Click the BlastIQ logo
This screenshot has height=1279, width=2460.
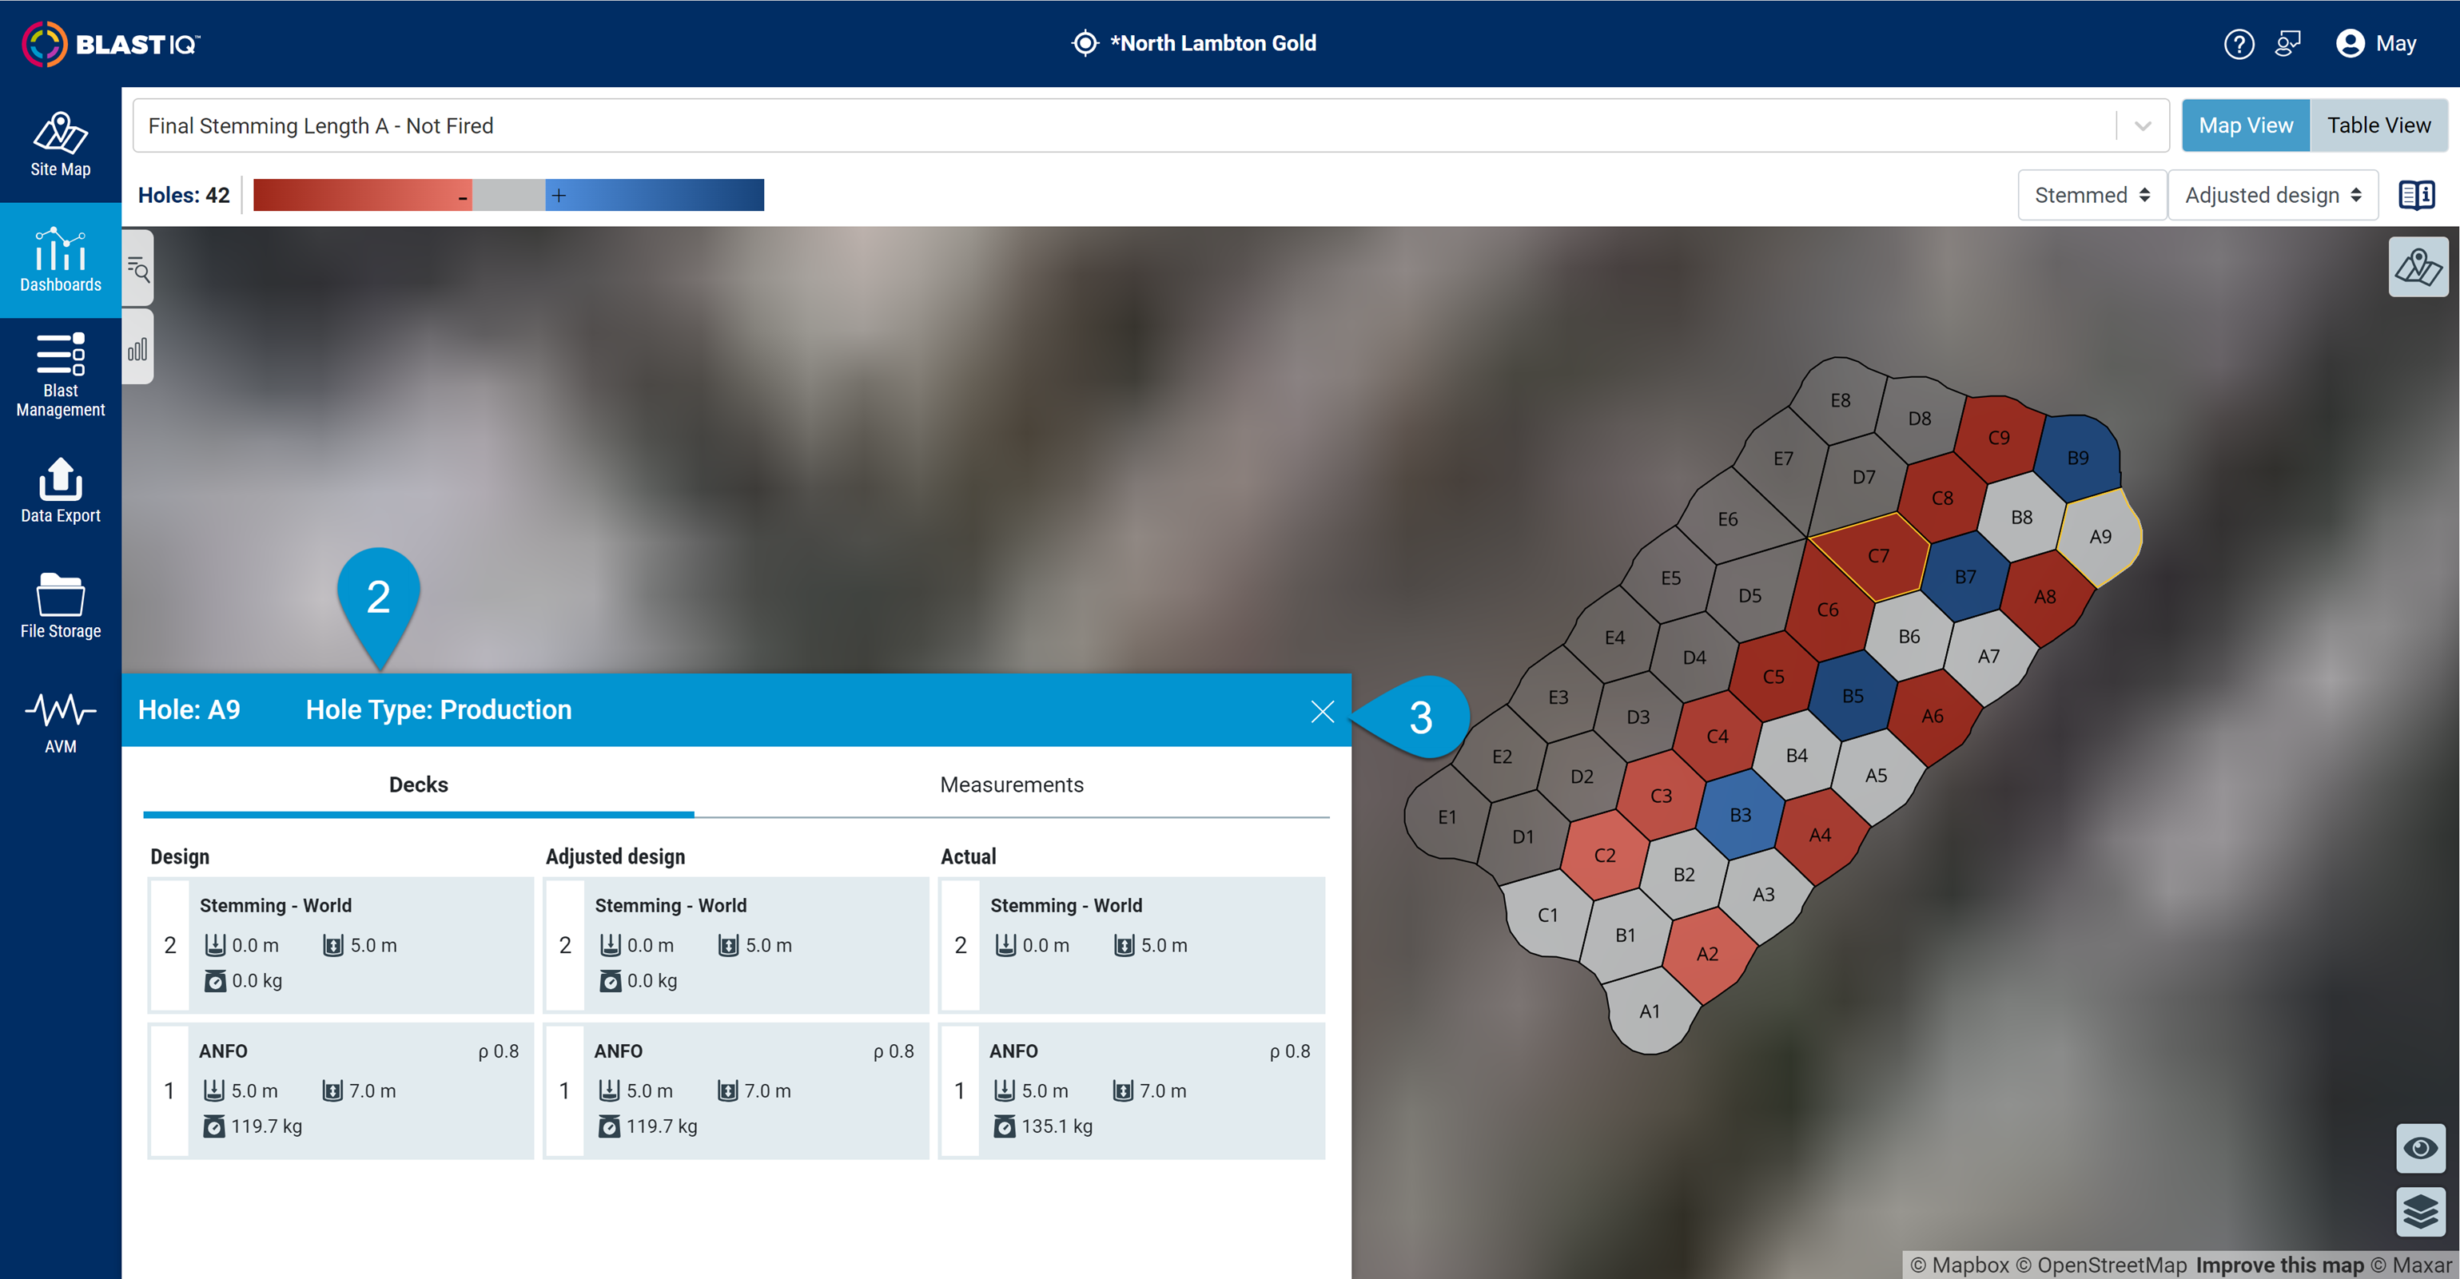(111, 44)
